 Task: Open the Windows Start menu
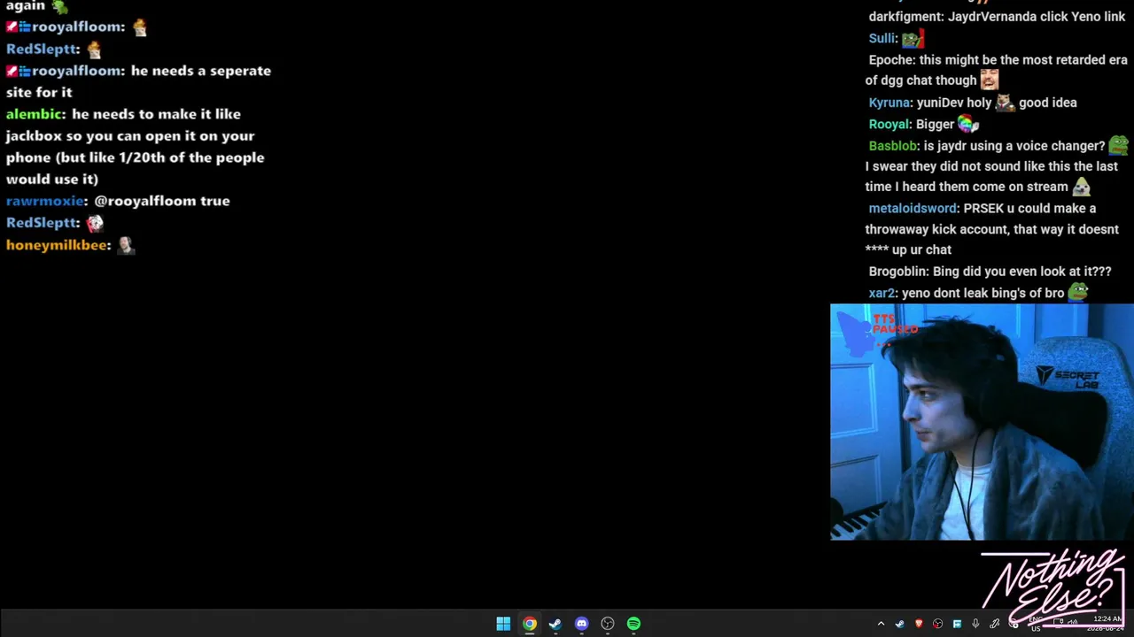(503, 624)
